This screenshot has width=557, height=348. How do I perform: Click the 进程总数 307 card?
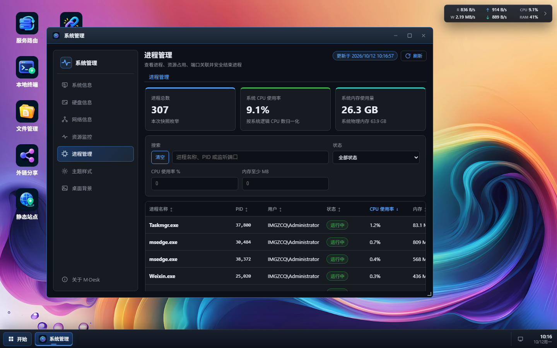coord(190,109)
